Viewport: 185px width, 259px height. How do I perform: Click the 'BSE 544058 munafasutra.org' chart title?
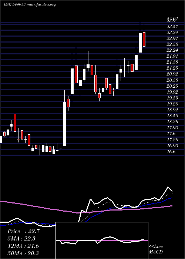pyautogui.click(x=30, y=4)
